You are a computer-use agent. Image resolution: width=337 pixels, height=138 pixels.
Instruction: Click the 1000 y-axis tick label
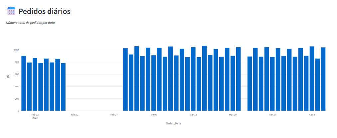17,50
